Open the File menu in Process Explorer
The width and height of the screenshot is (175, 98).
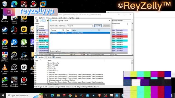(x=36, y=18)
